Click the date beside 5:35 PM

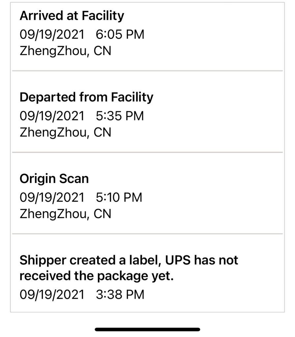pyautogui.click(x=52, y=116)
